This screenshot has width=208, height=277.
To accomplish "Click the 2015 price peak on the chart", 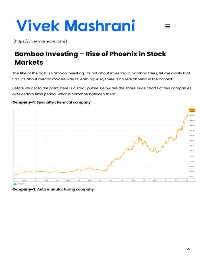I will click(x=139, y=135).
